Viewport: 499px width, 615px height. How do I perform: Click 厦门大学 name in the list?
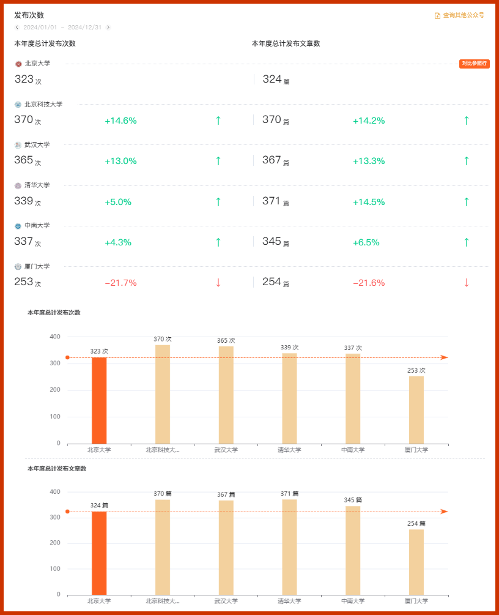point(37,266)
